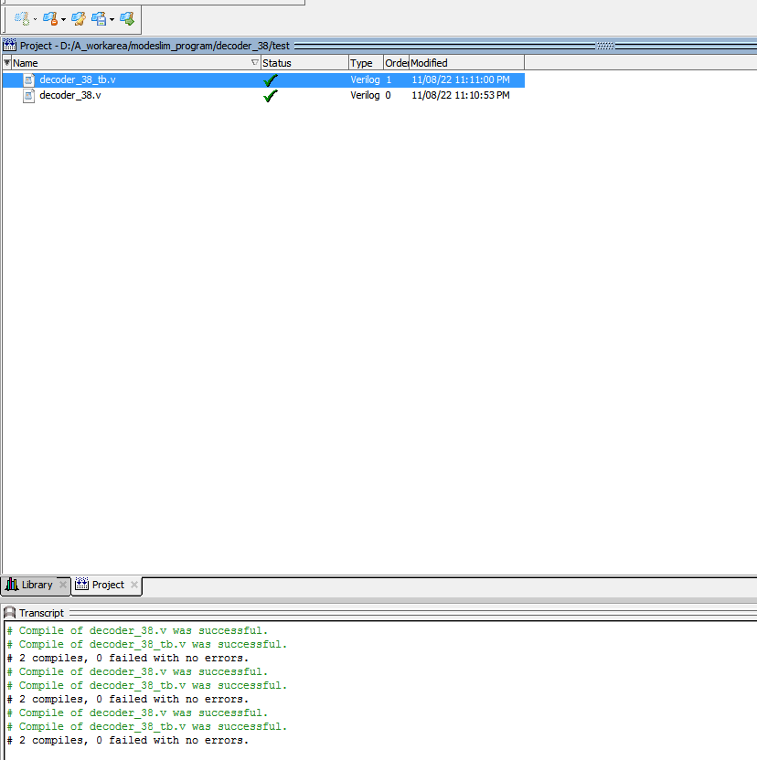
Task: Open dropdown arrow beside add bookmark icon
Action: 35,19
